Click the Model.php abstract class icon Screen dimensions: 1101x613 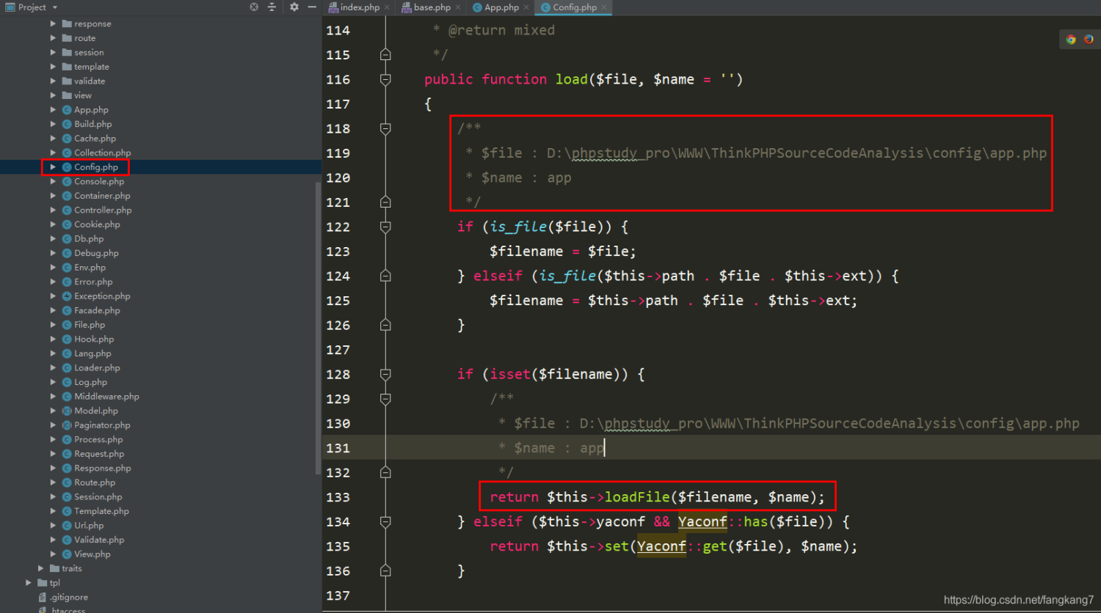pyautogui.click(x=67, y=411)
